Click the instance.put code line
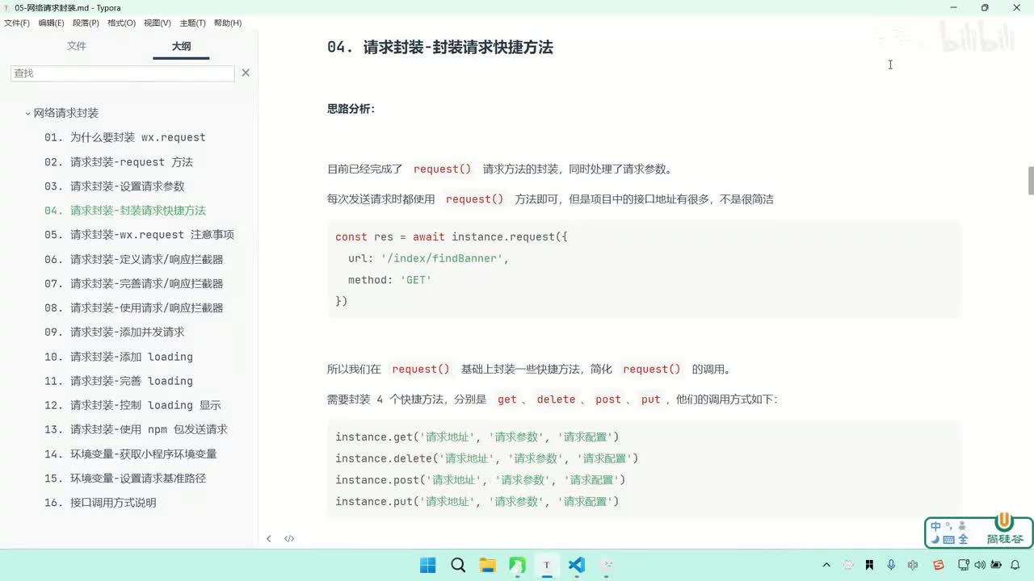 click(x=477, y=501)
